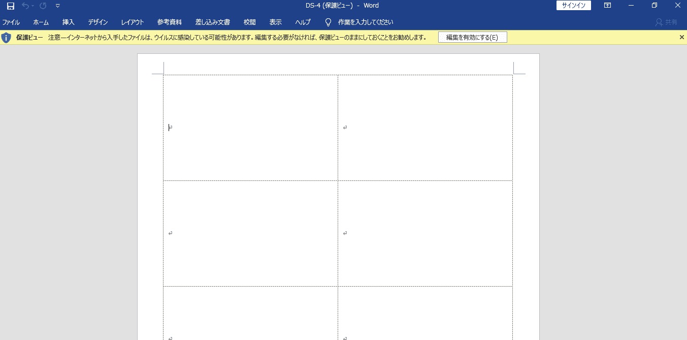Switch to the レイアウト tab
This screenshot has width=687, height=340.
(x=133, y=22)
